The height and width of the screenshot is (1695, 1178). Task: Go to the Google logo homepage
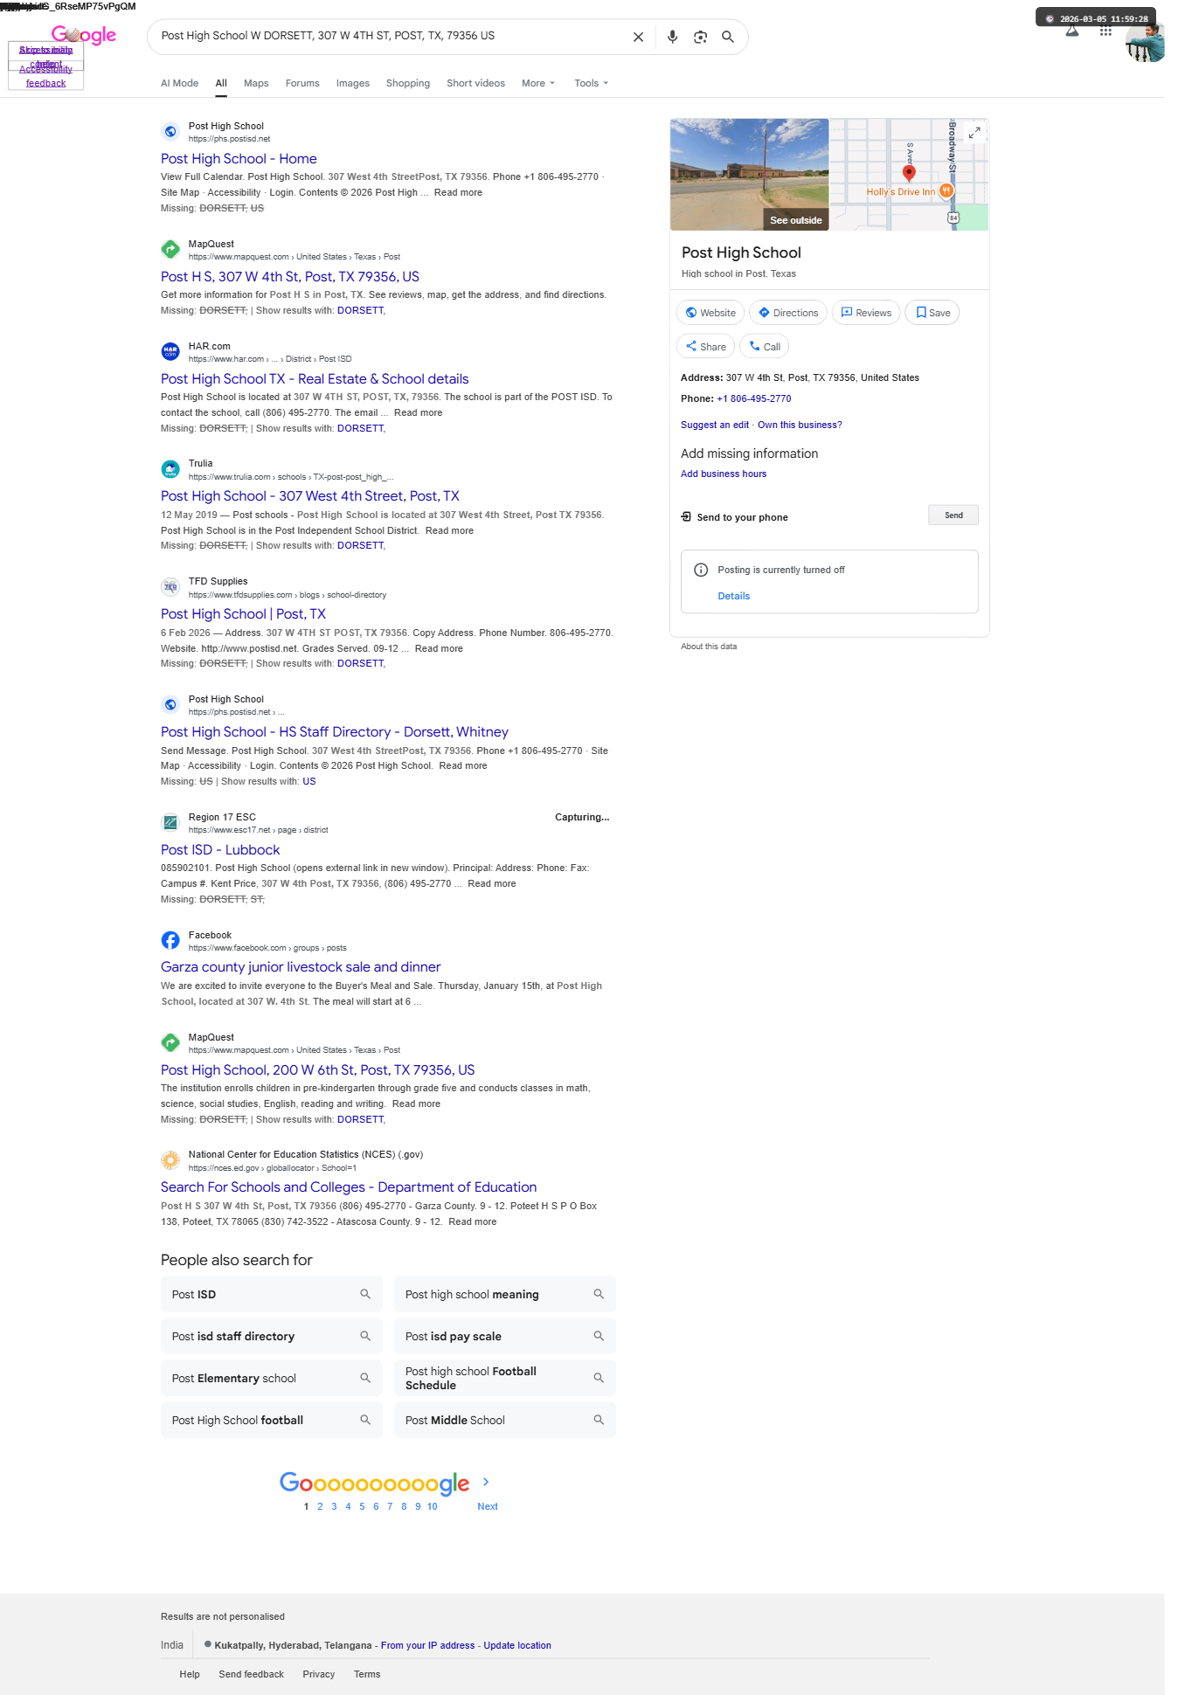click(x=84, y=35)
